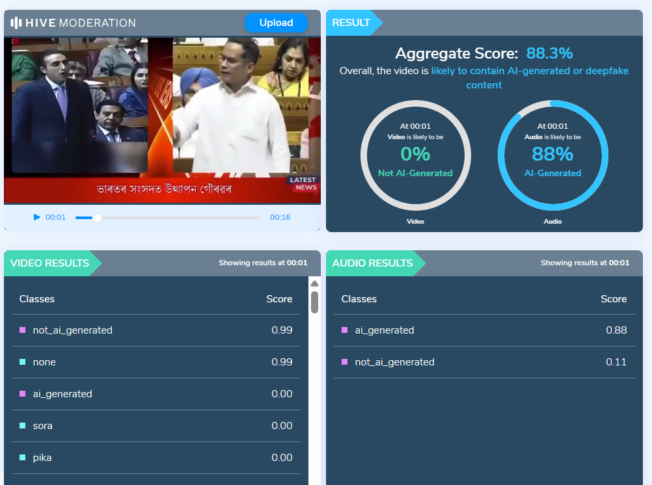The width and height of the screenshot is (652, 485).
Task: Click the scroll up arrow in Video Results
Action: point(314,283)
